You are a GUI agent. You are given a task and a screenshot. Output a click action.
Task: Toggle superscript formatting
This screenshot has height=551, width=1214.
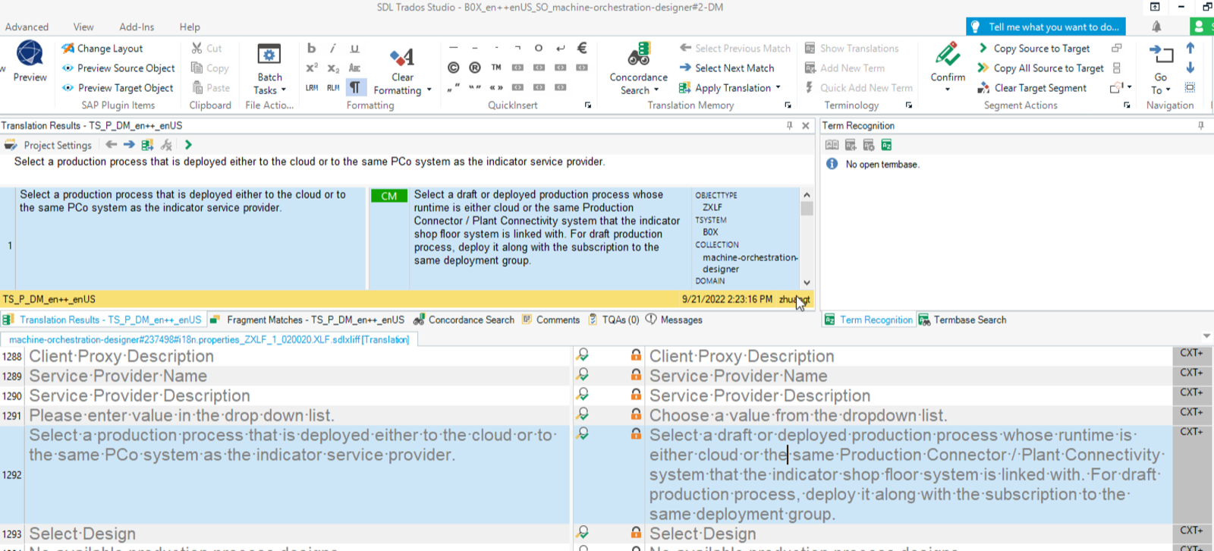pos(311,68)
